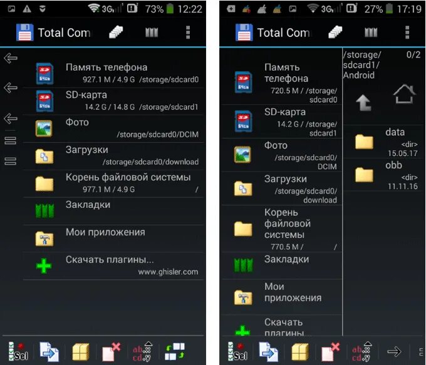Open overflow menu dots in right screenshot
The width and height of the screenshot is (426, 365).
click(x=407, y=33)
